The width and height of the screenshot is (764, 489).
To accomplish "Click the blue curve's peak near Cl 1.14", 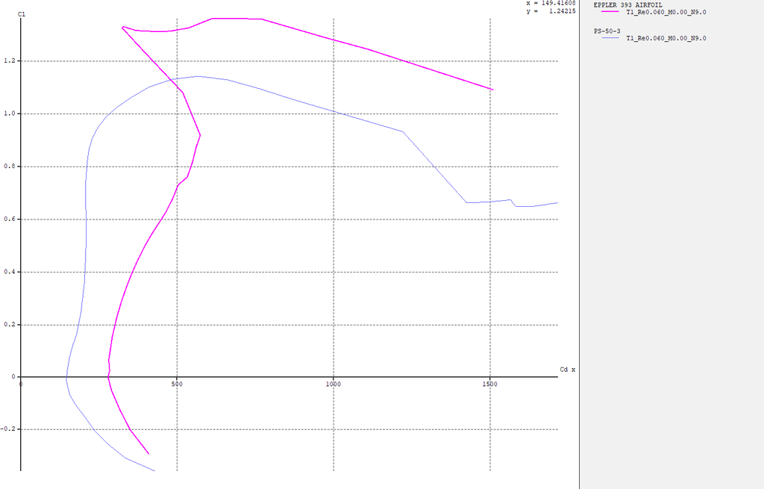I will point(198,76).
